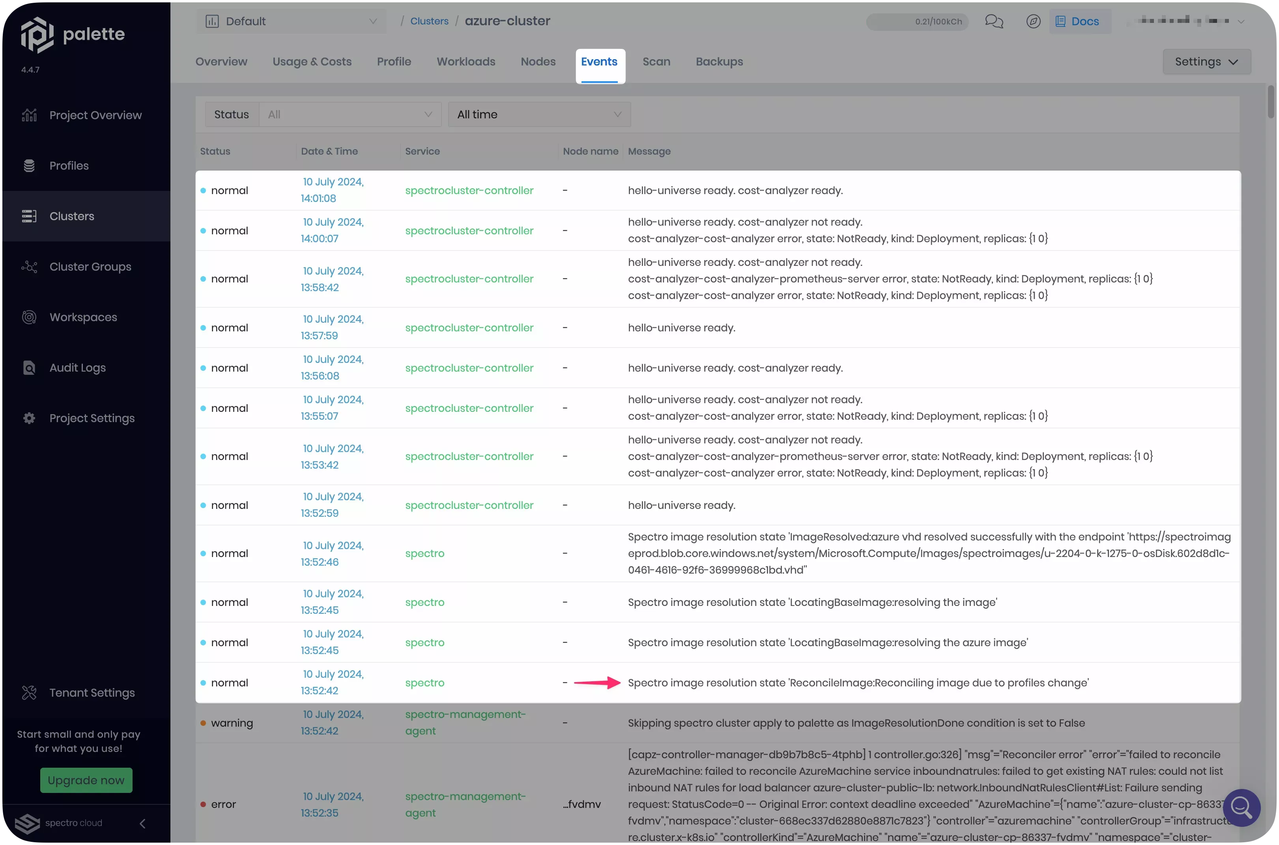Click LocatingBaseImage resolving the azure image message
This screenshot has height=845, width=1279.
pos(828,642)
